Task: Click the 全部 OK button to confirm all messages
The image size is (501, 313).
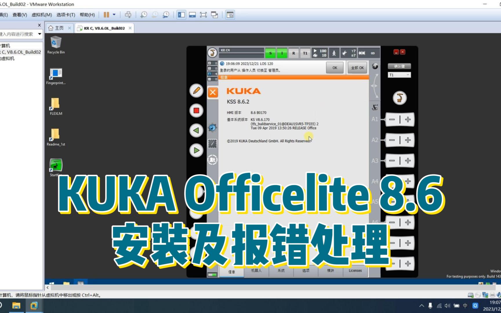Action: point(357,68)
